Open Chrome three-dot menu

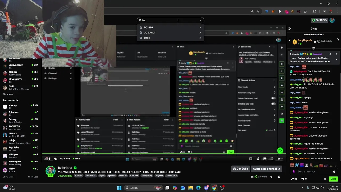pyautogui.click(x=337, y=11)
